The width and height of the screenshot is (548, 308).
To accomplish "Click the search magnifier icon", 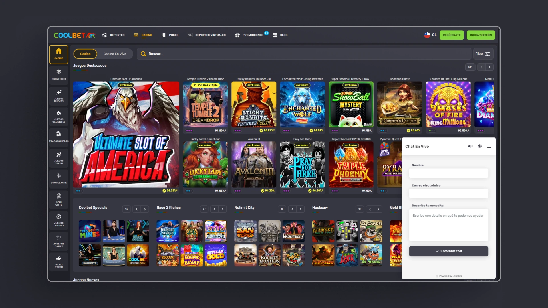I will click(144, 54).
